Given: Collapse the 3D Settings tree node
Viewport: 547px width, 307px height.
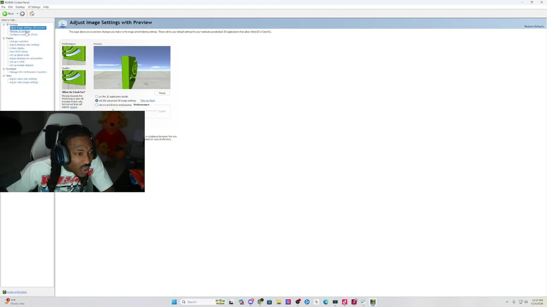Looking at the screenshot, I should tap(4, 24).
